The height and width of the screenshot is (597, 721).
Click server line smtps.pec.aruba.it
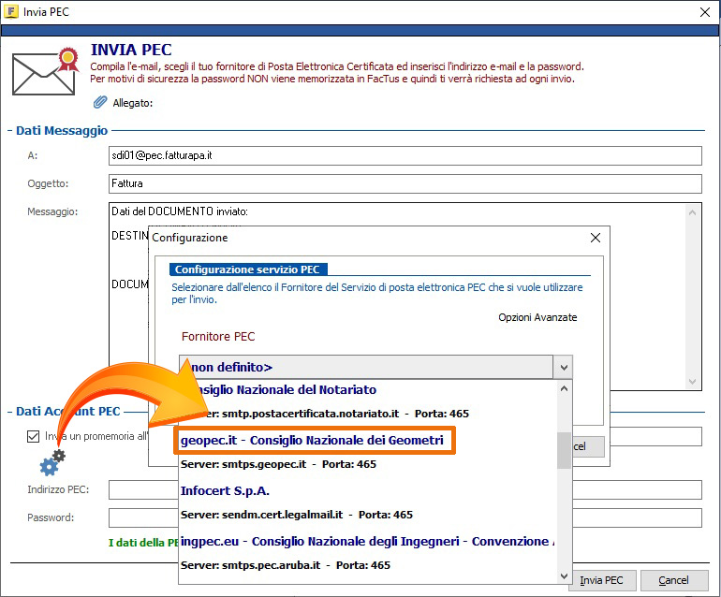tap(285, 565)
